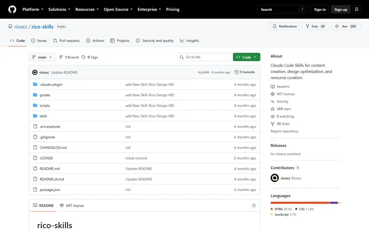The height and width of the screenshot is (231, 369).
Task: Switch to the Issues tab
Action: click(39, 40)
